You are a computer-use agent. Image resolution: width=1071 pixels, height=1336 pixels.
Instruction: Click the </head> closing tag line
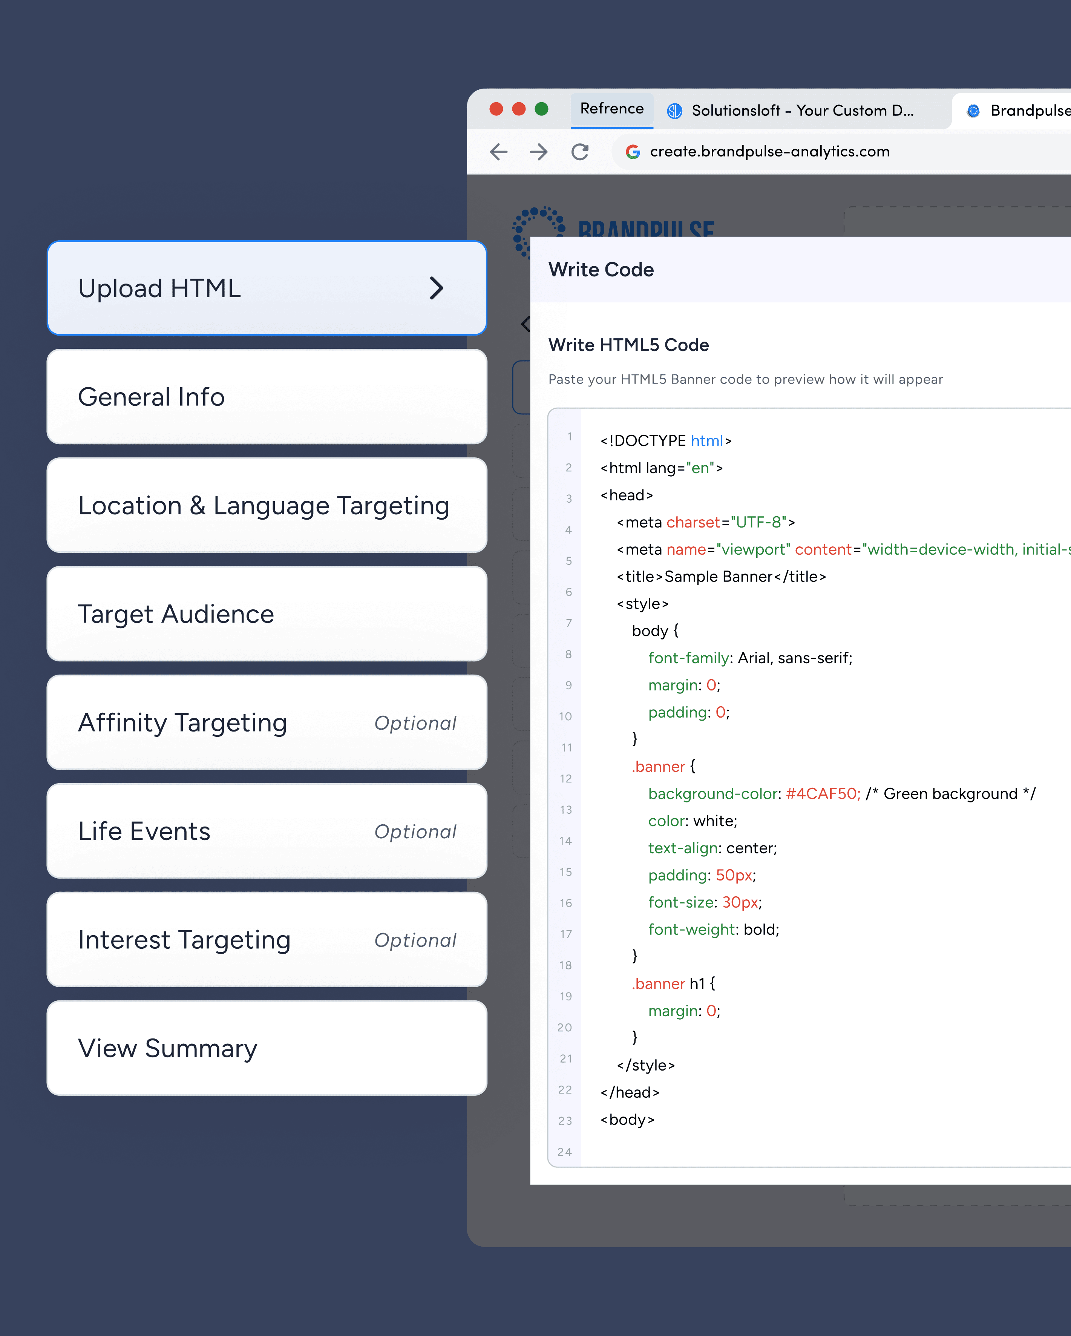(629, 1092)
